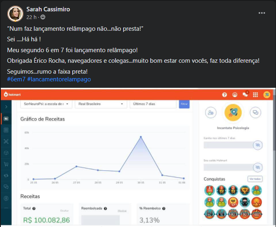The height and width of the screenshot is (227, 276).
Task: Click the dollar coin icon in the sidebar
Action: [x=6, y=198]
